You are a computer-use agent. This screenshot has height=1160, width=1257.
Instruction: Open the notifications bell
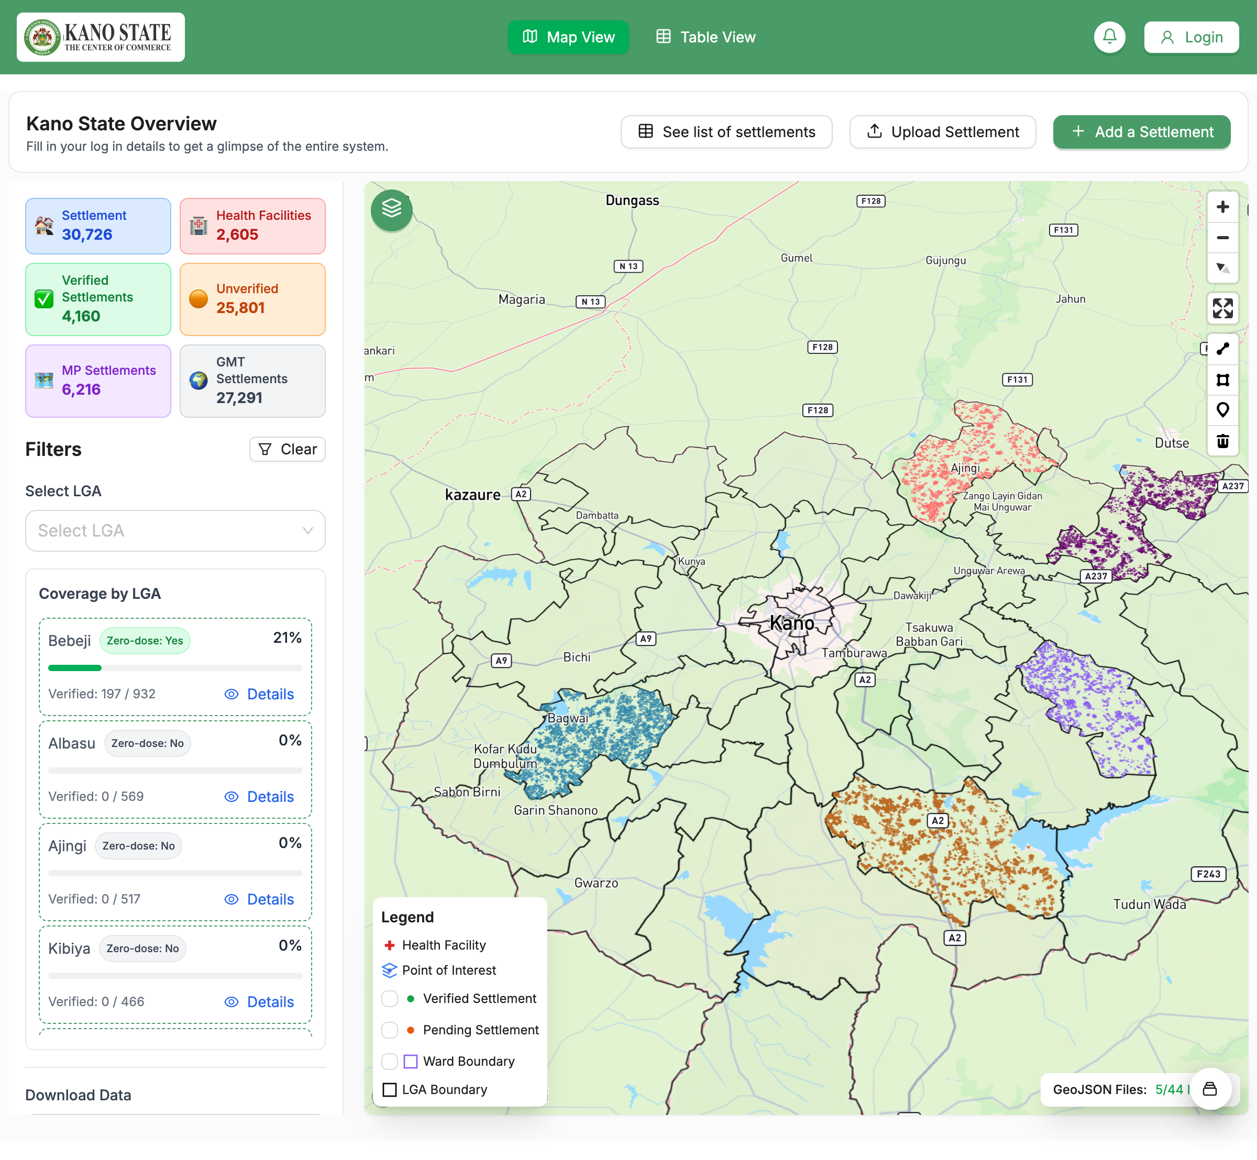pos(1109,37)
